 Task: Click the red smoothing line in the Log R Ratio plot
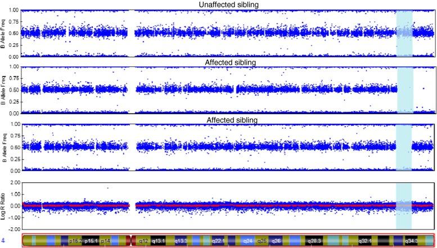point(225,206)
